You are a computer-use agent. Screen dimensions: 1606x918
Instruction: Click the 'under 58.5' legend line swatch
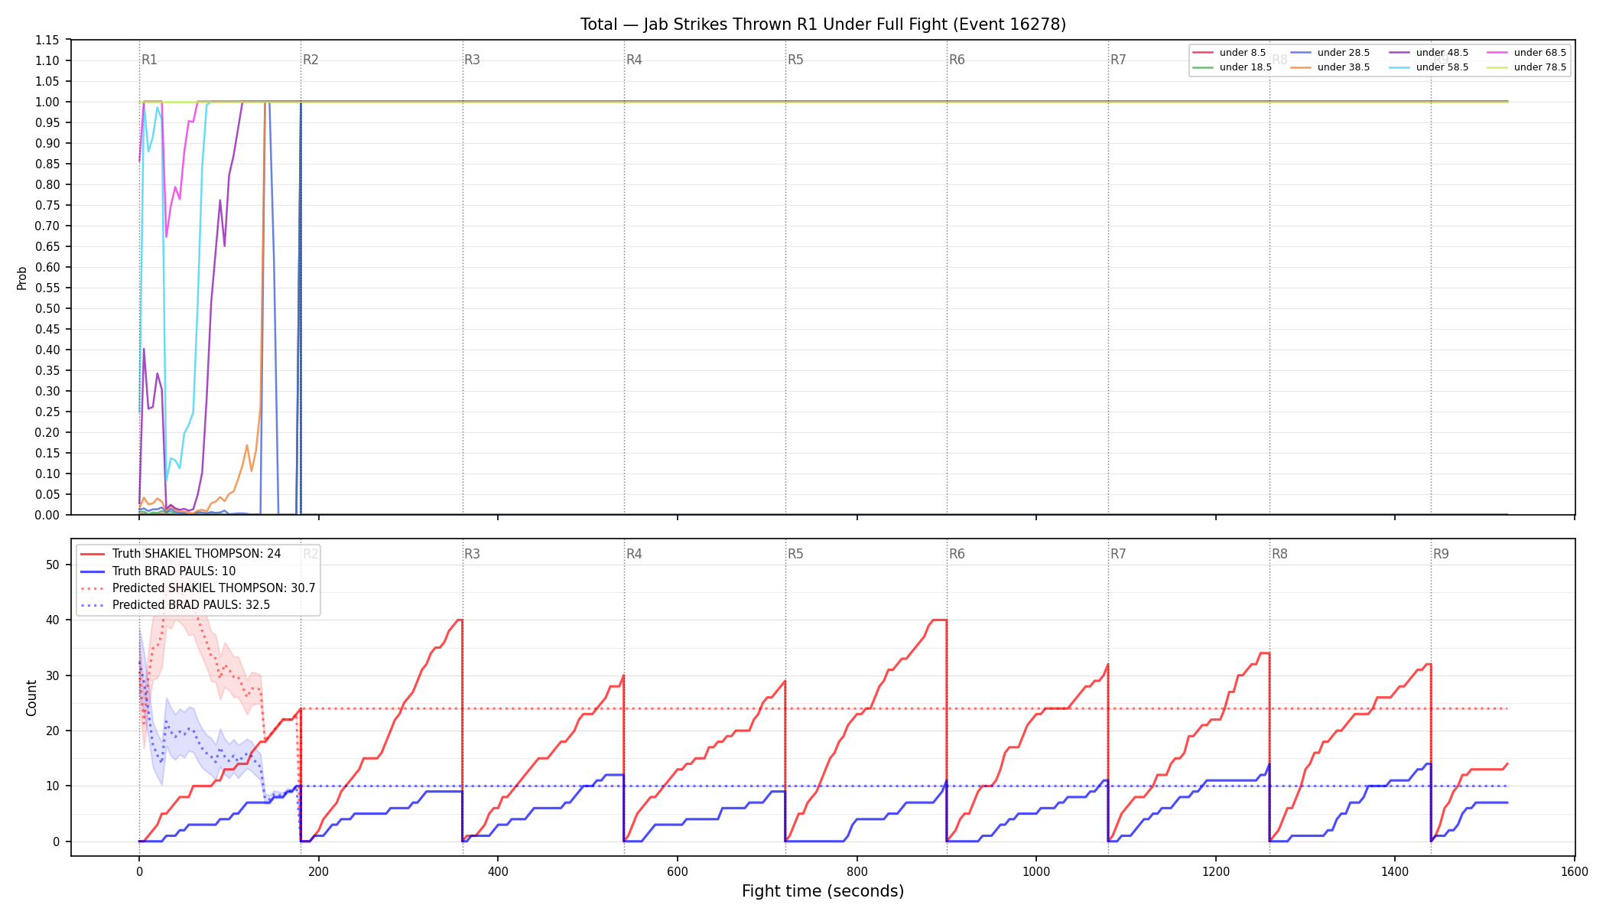pos(1399,67)
